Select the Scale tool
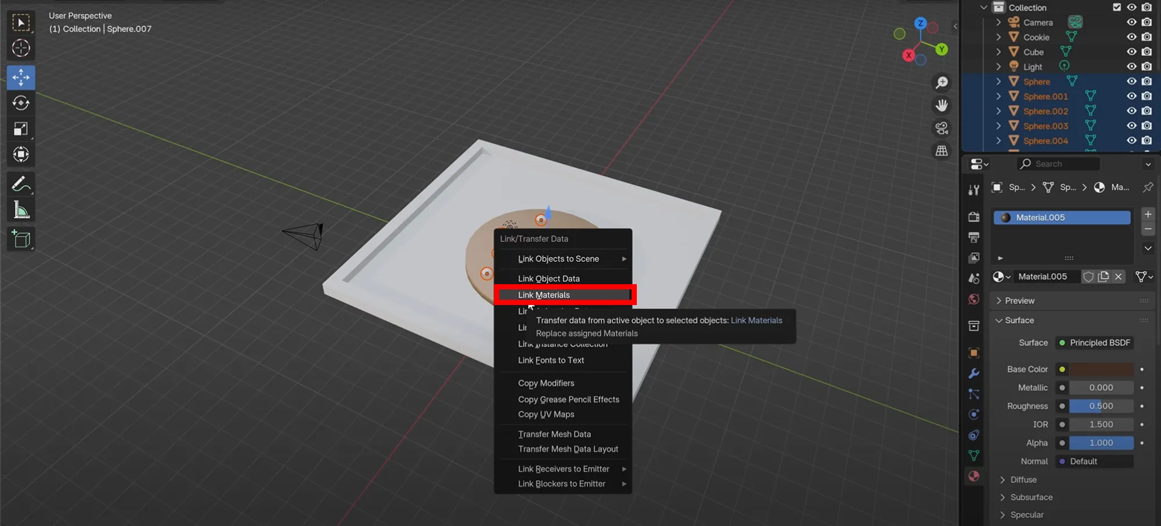Image resolution: width=1161 pixels, height=526 pixels. 21,129
